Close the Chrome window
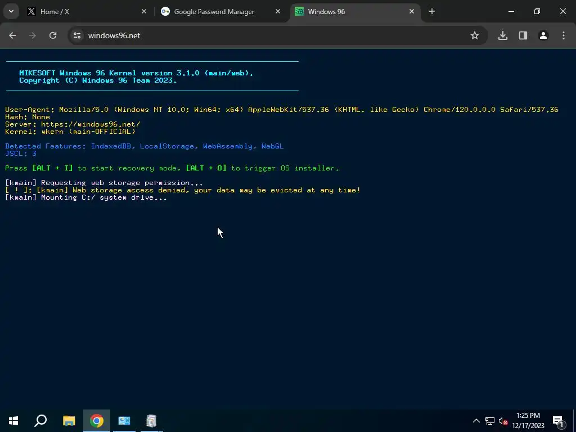The image size is (576, 432). point(562,11)
